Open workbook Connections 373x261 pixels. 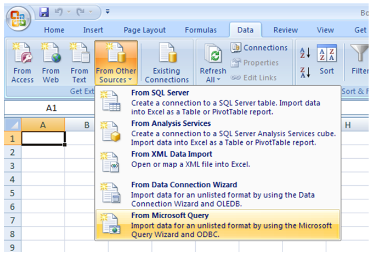(x=259, y=48)
